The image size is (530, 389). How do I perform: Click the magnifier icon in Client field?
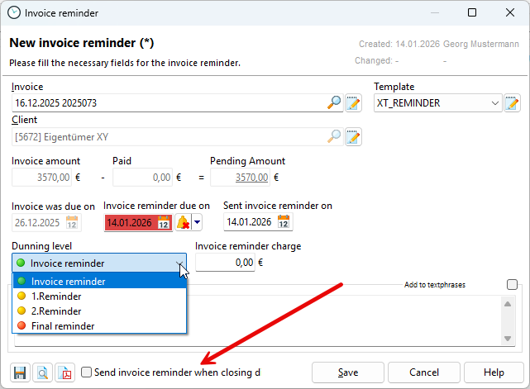coord(334,136)
